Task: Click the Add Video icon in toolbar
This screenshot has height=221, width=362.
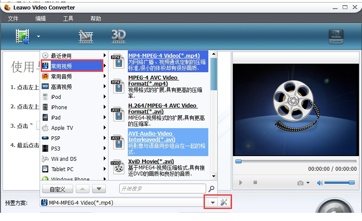Action: pos(22,36)
